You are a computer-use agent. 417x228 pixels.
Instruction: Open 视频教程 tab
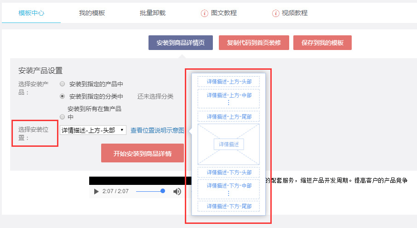coord(294,13)
